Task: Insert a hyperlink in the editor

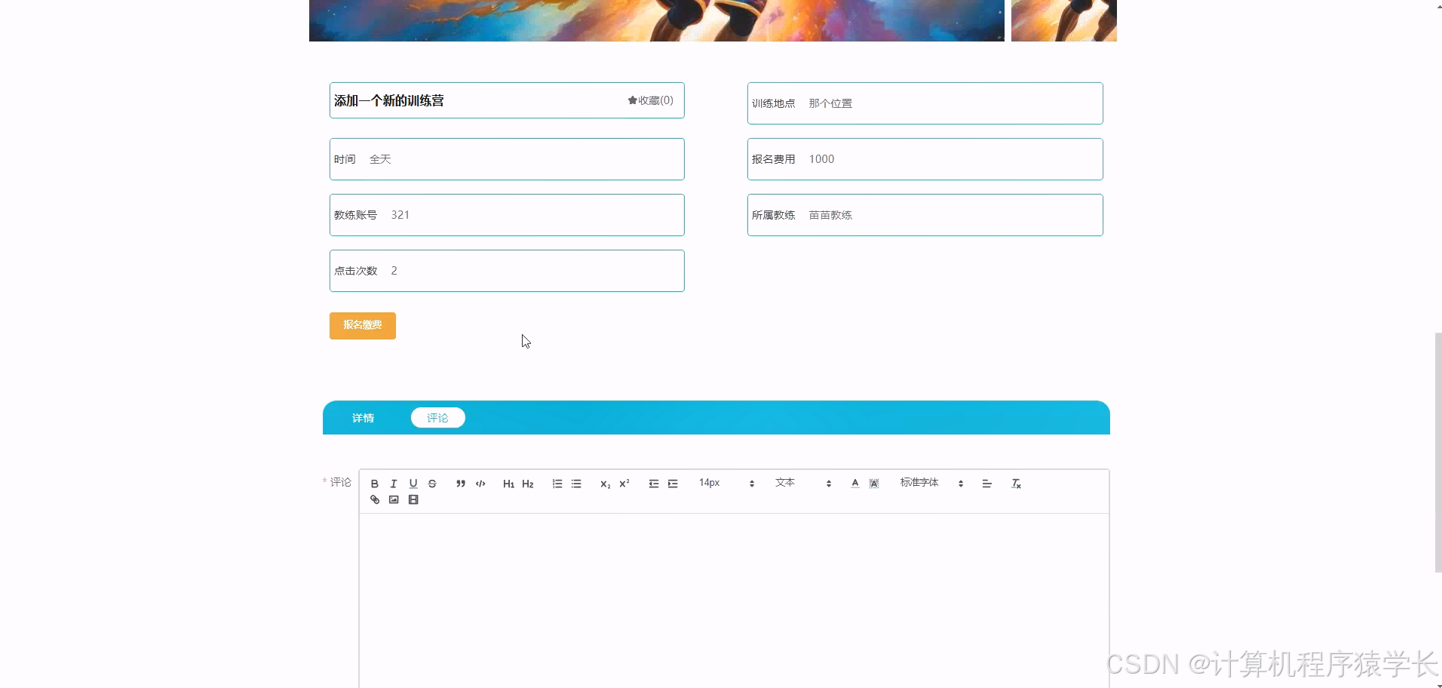Action: (375, 499)
